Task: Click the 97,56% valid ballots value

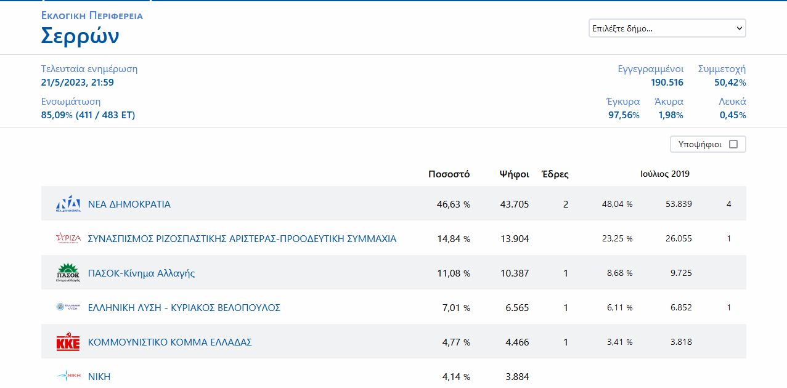Action: pos(624,115)
